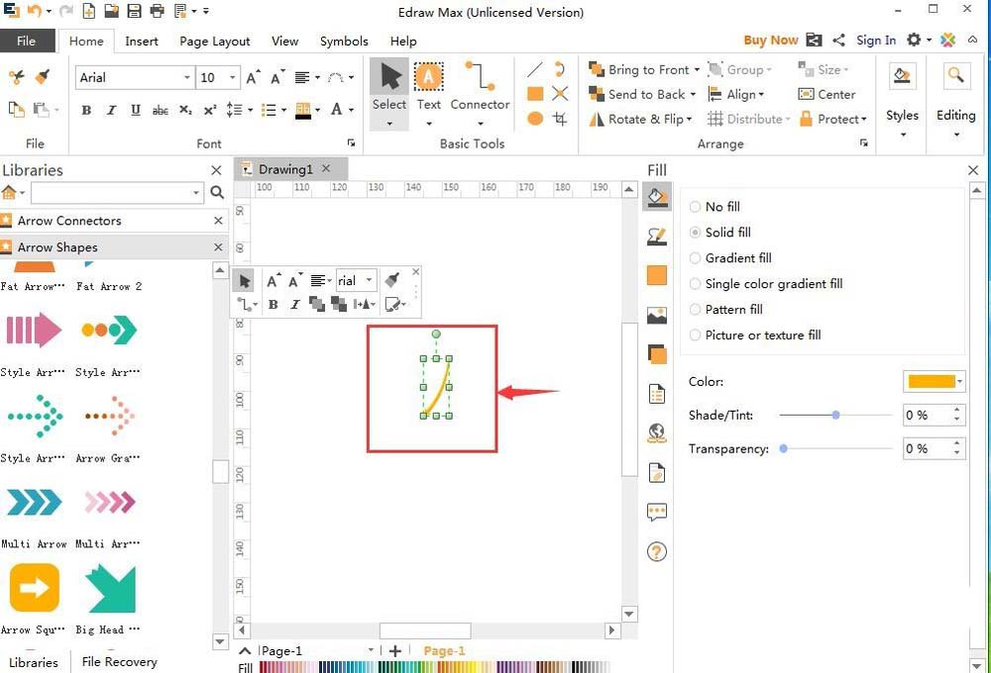Open the Help question mark panel
The image size is (991, 673).
click(x=656, y=552)
